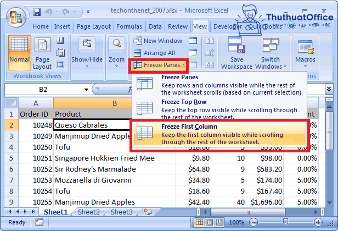This screenshot has height=231, width=338.
Task: Open Switch Windows dropdown
Action: (x=271, y=53)
